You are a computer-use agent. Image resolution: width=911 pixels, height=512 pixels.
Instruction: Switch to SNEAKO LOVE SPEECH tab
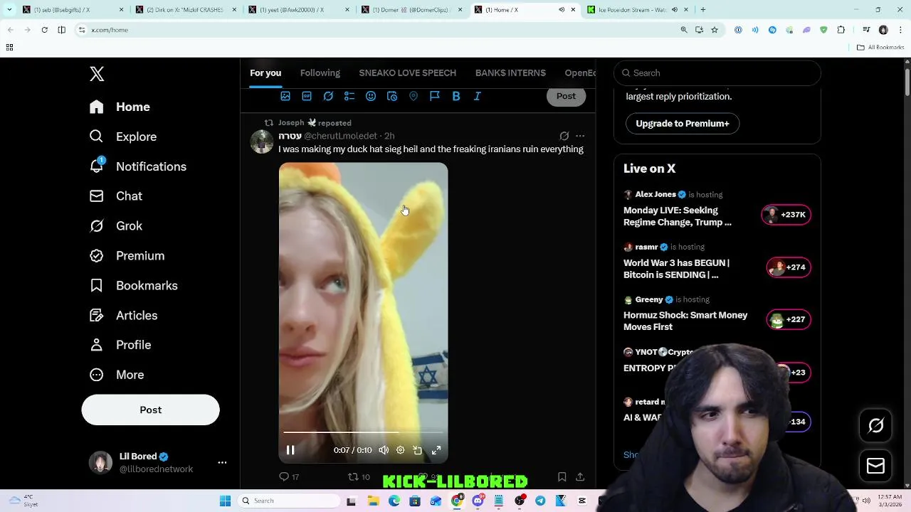pyautogui.click(x=407, y=73)
